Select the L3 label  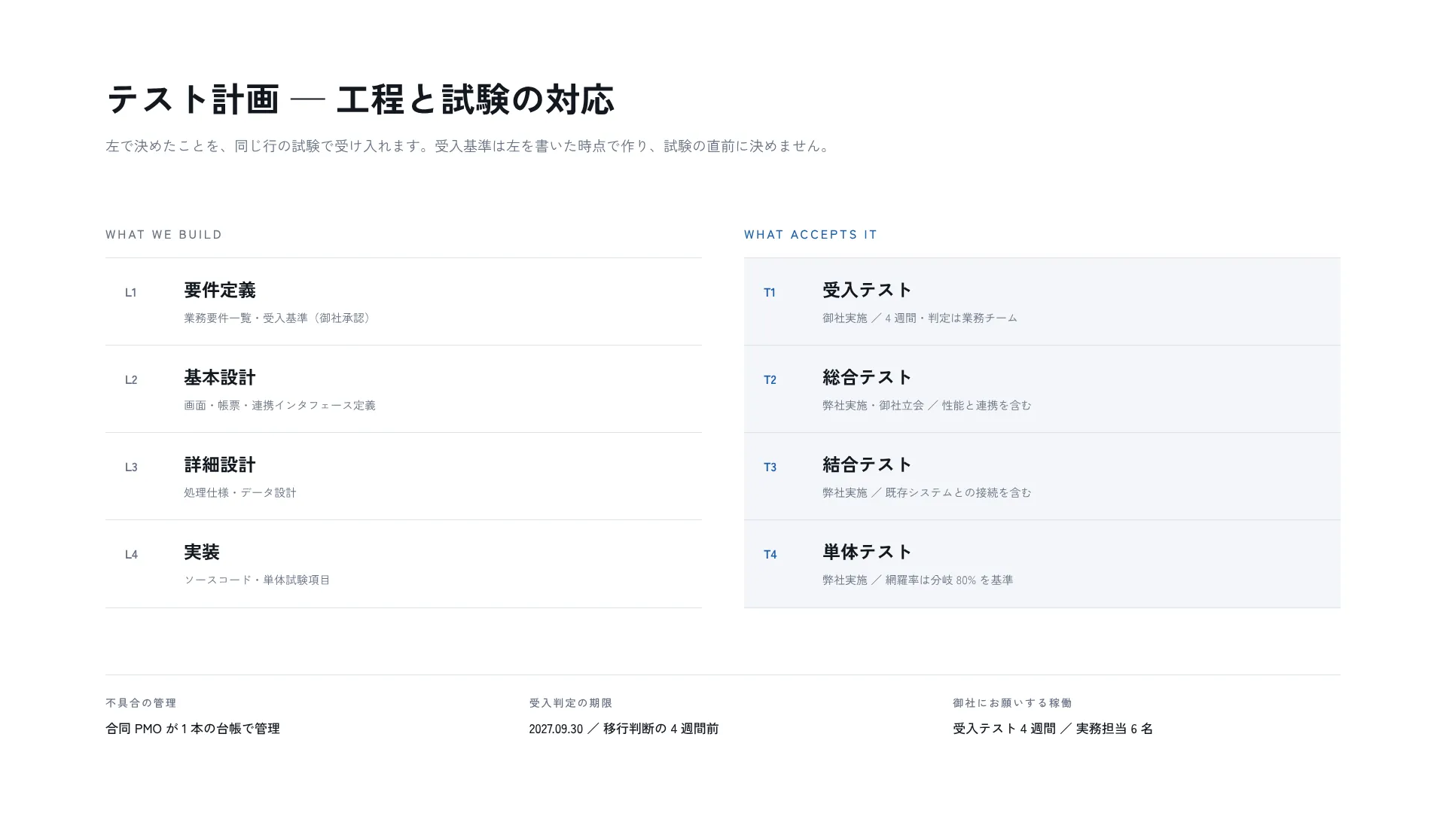pos(131,467)
